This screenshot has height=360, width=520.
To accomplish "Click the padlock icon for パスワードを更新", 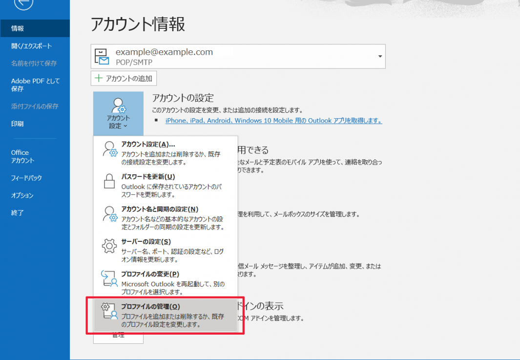I will click(110, 181).
